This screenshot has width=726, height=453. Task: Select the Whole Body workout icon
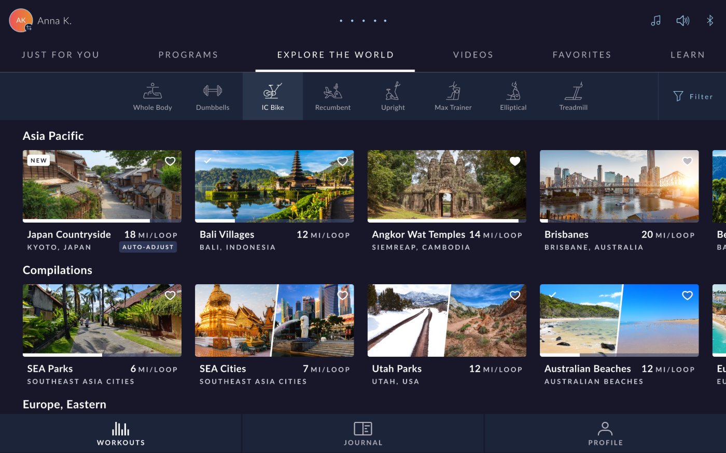pos(152,91)
